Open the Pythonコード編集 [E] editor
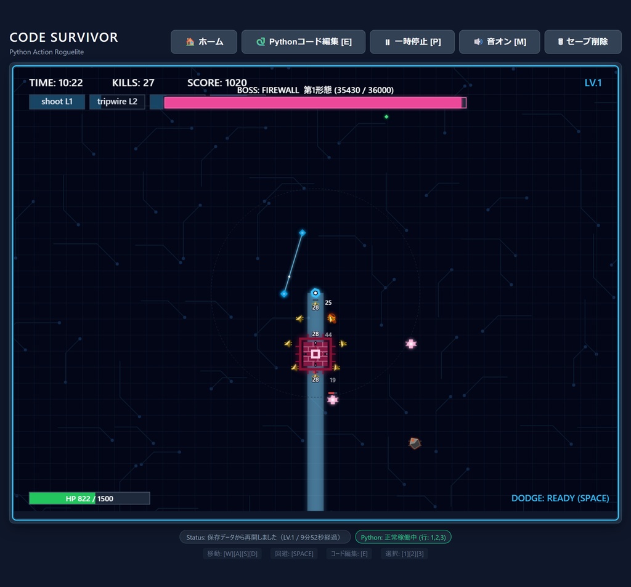Viewport: 631px width, 587px height. pos(303,42)
